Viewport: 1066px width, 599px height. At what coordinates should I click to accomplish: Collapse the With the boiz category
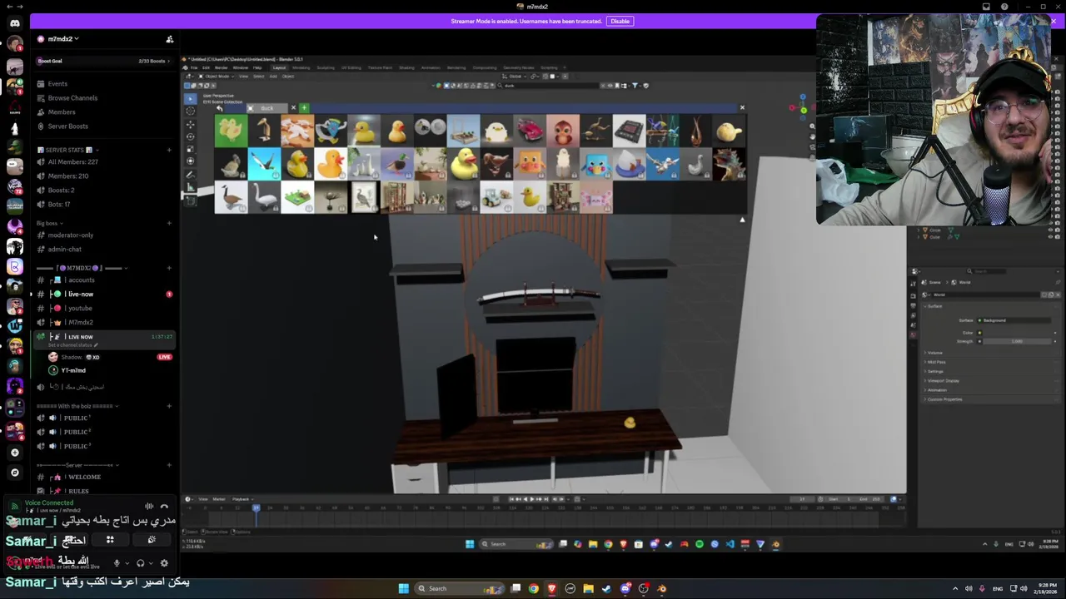(x=77, y=406)
